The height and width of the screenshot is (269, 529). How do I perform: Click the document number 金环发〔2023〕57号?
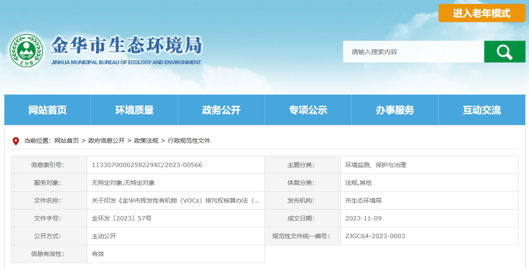click(121, 219)
